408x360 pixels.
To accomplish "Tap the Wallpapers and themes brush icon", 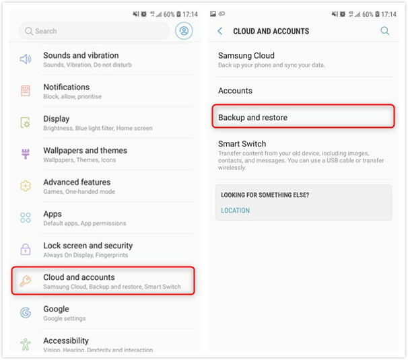I will (x=26, y=154).
